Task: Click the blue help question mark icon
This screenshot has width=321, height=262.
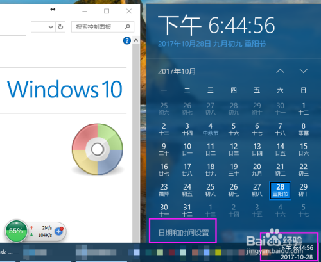Action: (x=127, y=40)
